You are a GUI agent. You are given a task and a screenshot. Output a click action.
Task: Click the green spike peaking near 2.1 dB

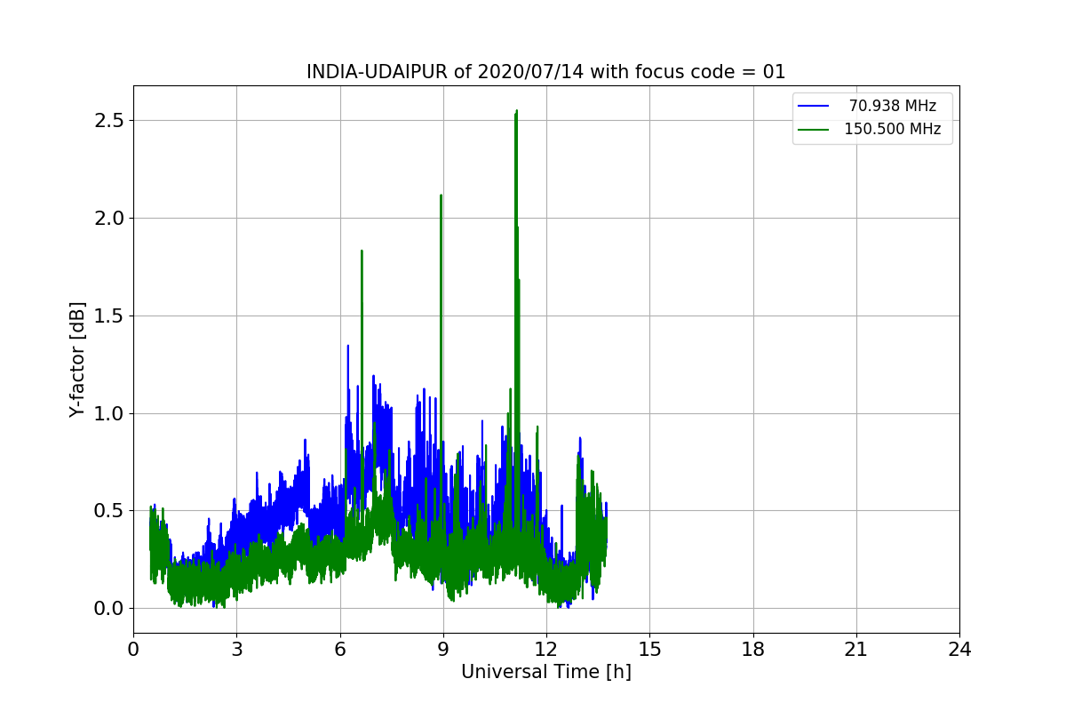pos(441,198)
